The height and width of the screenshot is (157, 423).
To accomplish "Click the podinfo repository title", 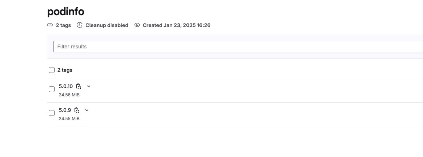I will [66, 12].
